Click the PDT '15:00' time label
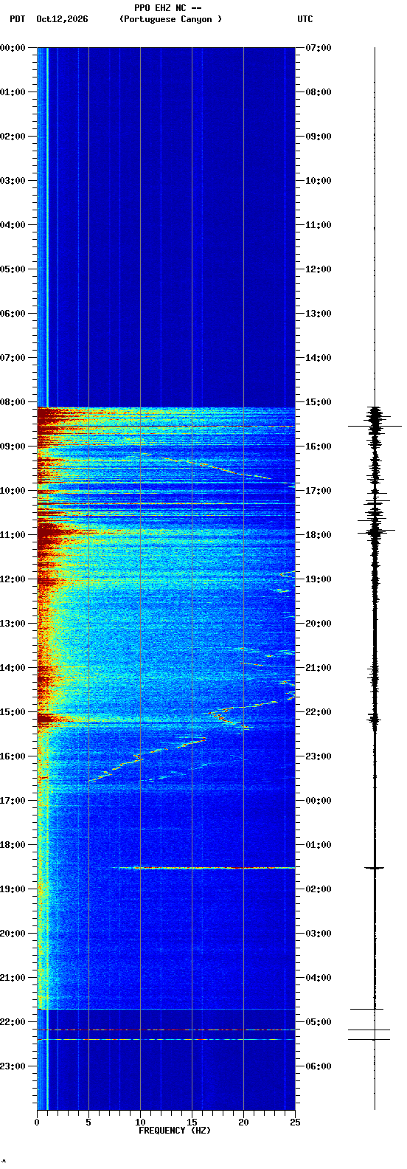 tap(13, 712)
